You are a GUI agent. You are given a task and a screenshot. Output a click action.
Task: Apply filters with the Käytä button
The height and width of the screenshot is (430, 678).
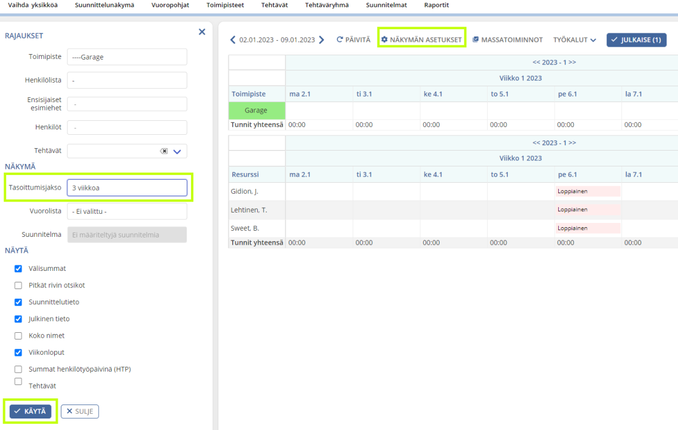[x=30, y=411]
